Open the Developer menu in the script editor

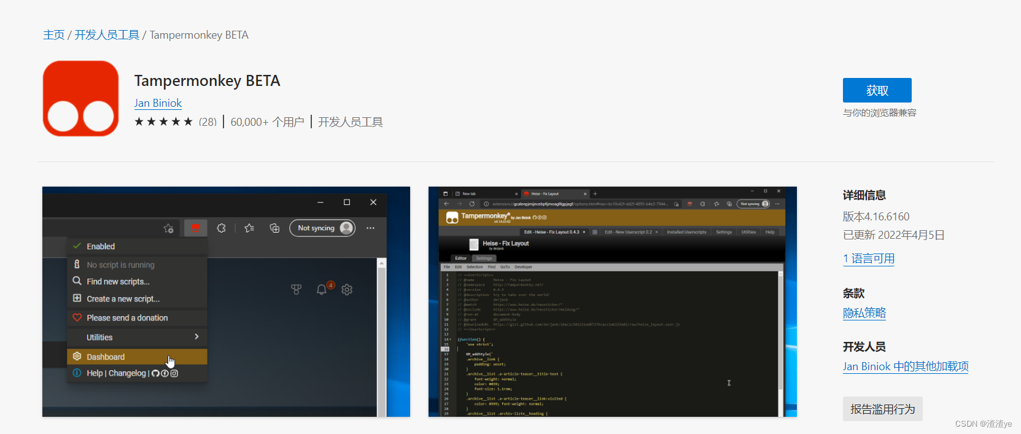click(523, 267)
